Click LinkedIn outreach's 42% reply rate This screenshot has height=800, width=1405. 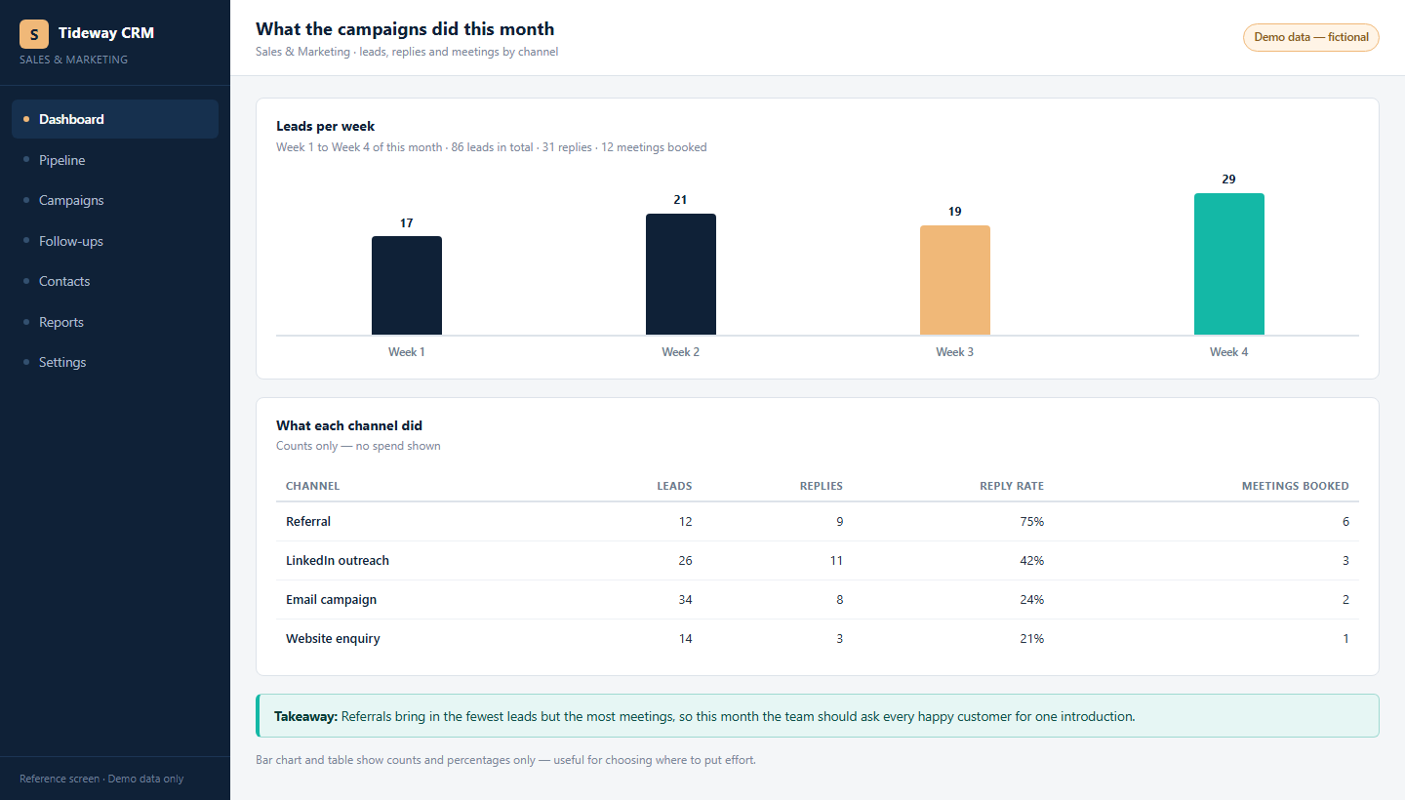tap(1031, 561)
